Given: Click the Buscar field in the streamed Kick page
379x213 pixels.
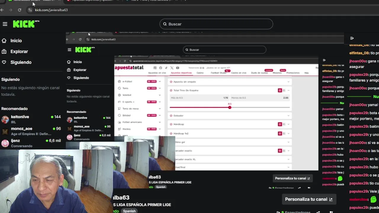Looking at the screenshot, I should click(x=224, y=50).
